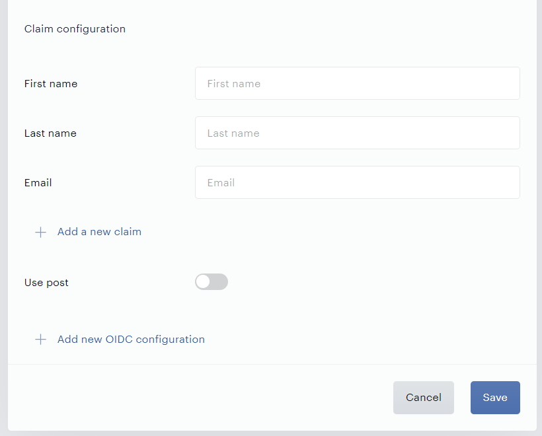Focus the First name claim input field
The width and height of the screenshot is (542, 436).
click(x=358, y=83)
